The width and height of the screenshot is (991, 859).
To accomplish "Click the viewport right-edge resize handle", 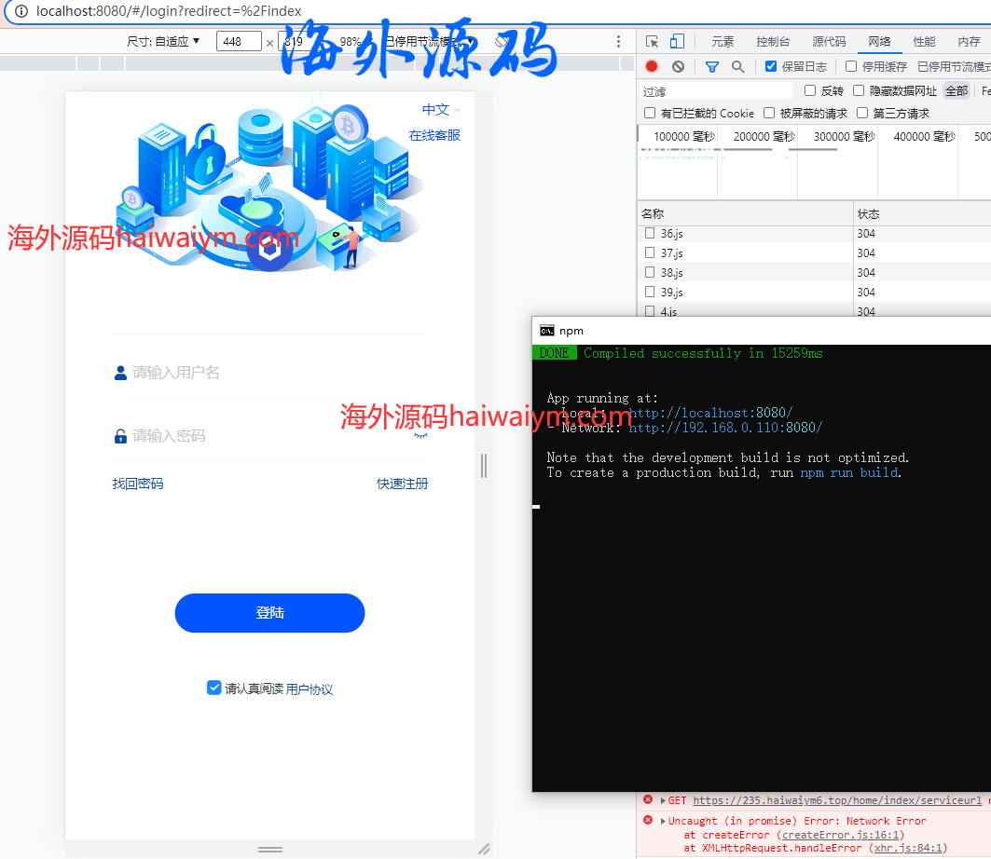I will [x=483, y=466].
